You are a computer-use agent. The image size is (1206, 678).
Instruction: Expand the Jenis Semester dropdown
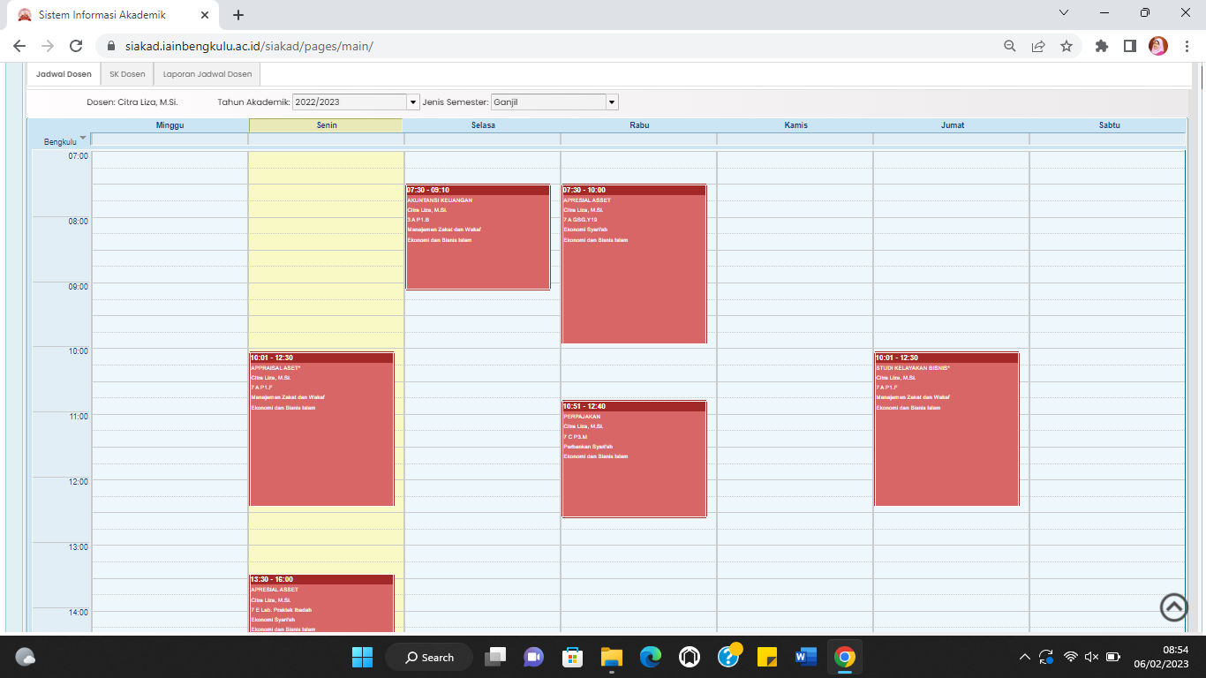coord(612,102)
